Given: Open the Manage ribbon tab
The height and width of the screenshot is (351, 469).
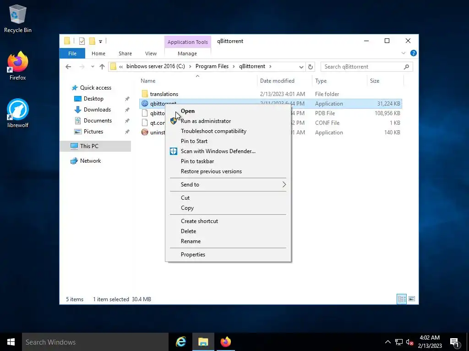Looking at the screenshot, I should click(x=187, y=53).
